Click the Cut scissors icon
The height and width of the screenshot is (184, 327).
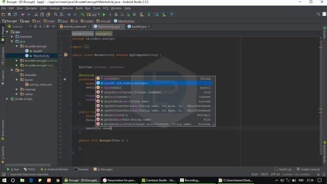click(36, 15)
